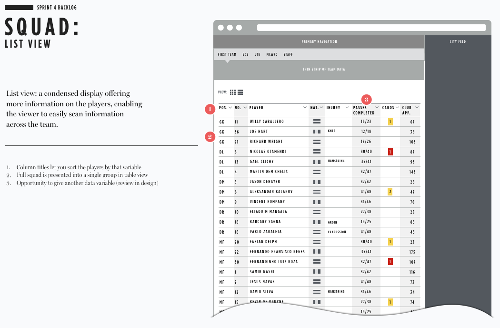Click Fernandinho Luiz Roza's red card badge
This screenshot has height=328, width=500.
pyautogui.click(x=390, y=262)
